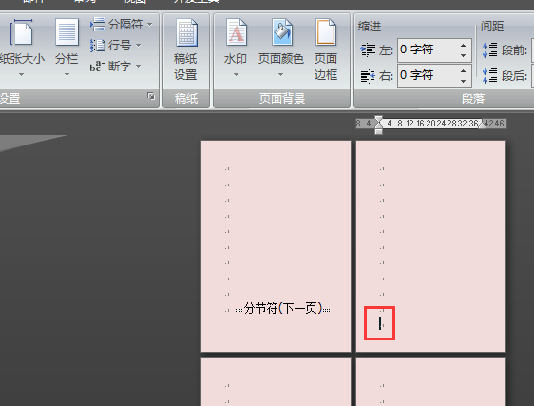Expand the 行号 line numbers dropdown arrow
534x406 pixels.
pyautogui.click(x=139, y=45)
